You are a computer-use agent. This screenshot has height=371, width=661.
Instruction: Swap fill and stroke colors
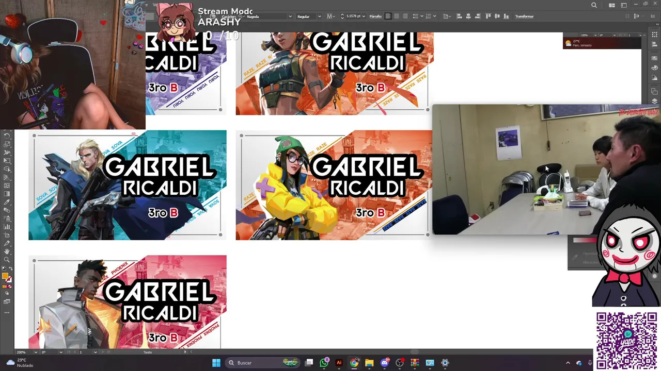[11, 268]
